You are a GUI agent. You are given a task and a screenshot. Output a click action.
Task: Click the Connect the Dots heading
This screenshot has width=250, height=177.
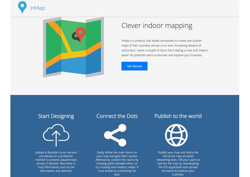tap(117, 116)
